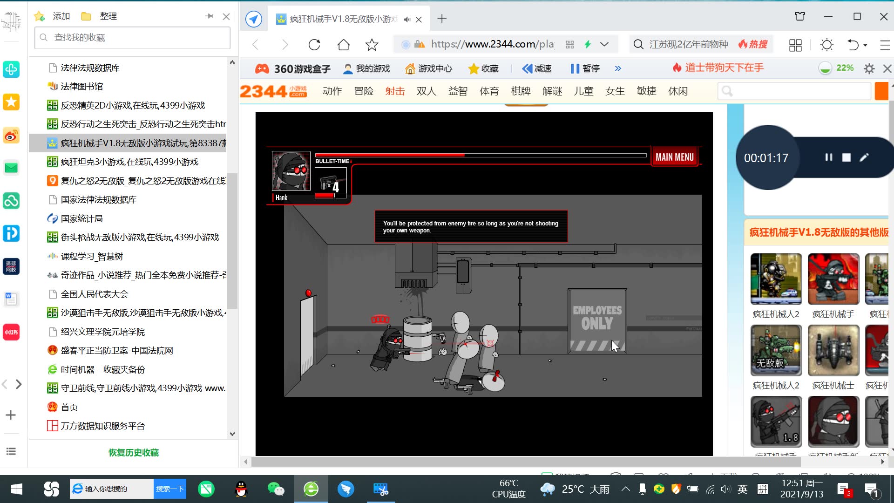
Task: Open the skin shirt icon
Action: 800,17
